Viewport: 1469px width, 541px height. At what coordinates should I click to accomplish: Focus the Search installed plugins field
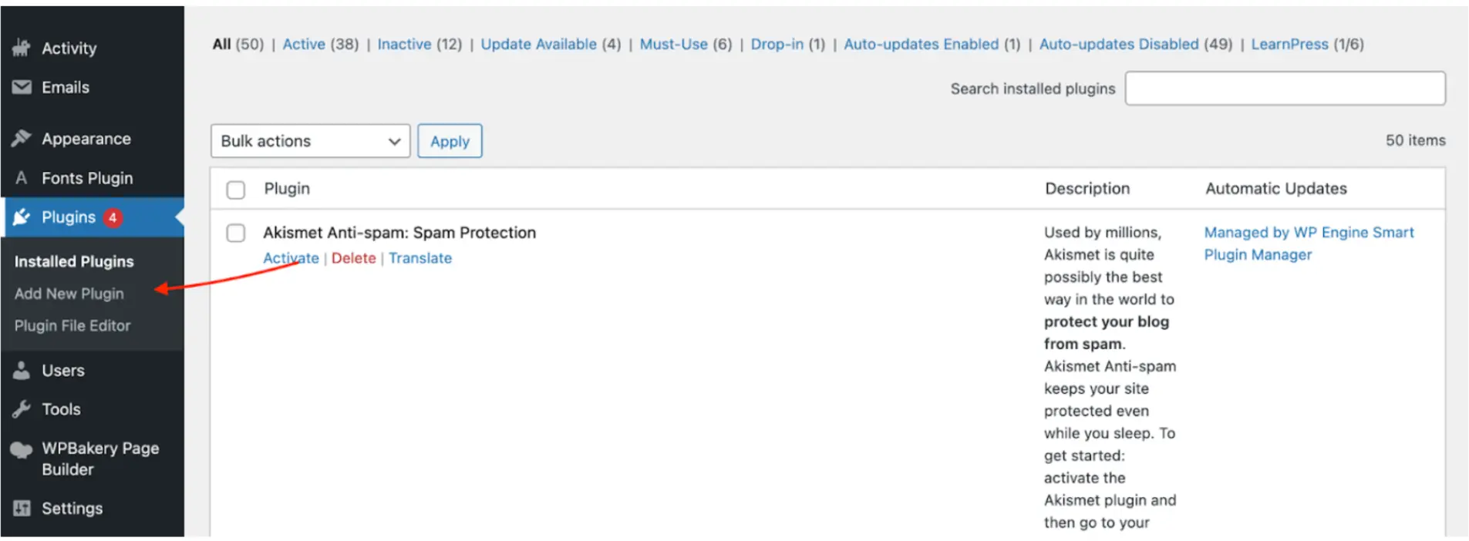(1285, 89)
